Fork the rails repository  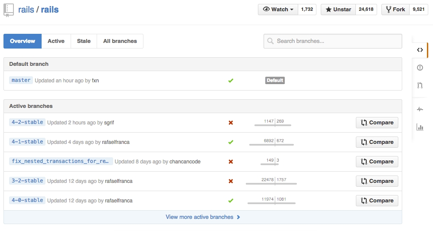point(395,10)
